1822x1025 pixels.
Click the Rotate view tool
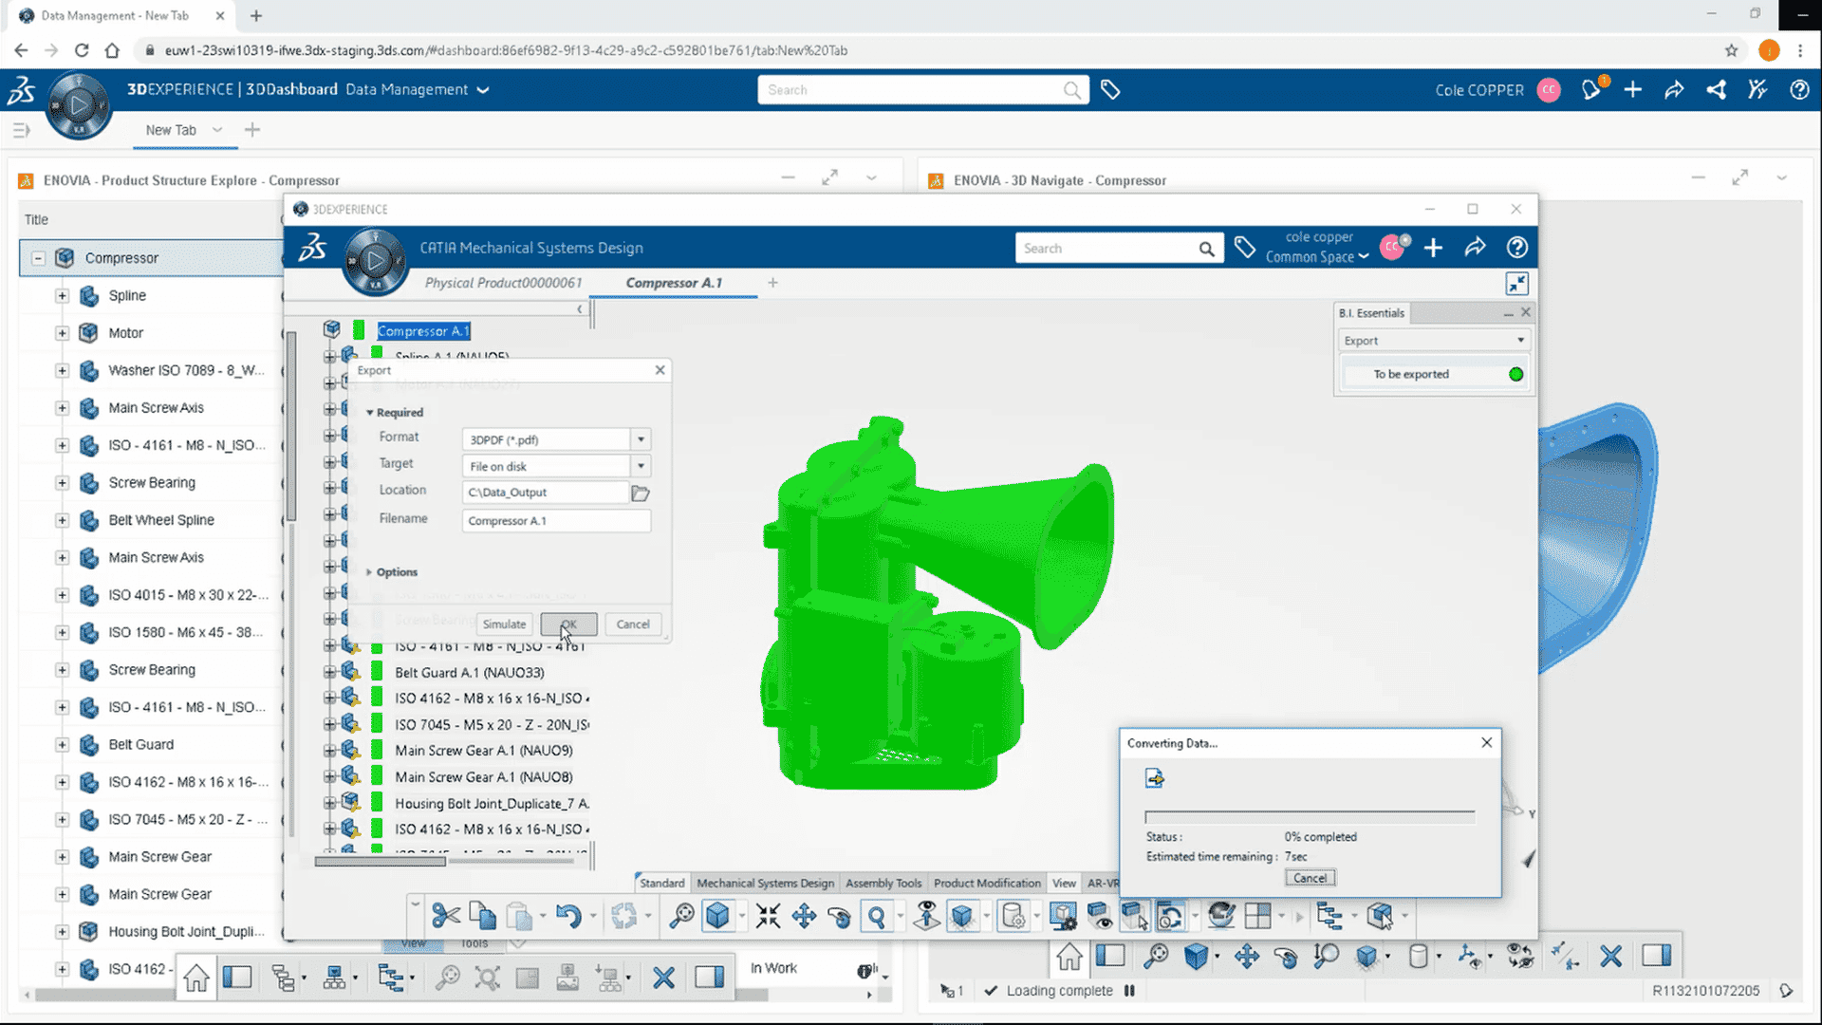click(840, 916)
